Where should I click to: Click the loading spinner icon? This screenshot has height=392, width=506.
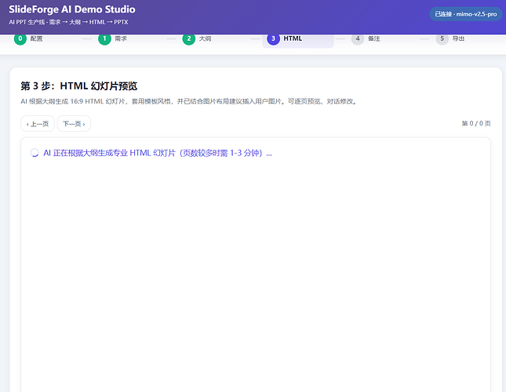coord(35,153)
